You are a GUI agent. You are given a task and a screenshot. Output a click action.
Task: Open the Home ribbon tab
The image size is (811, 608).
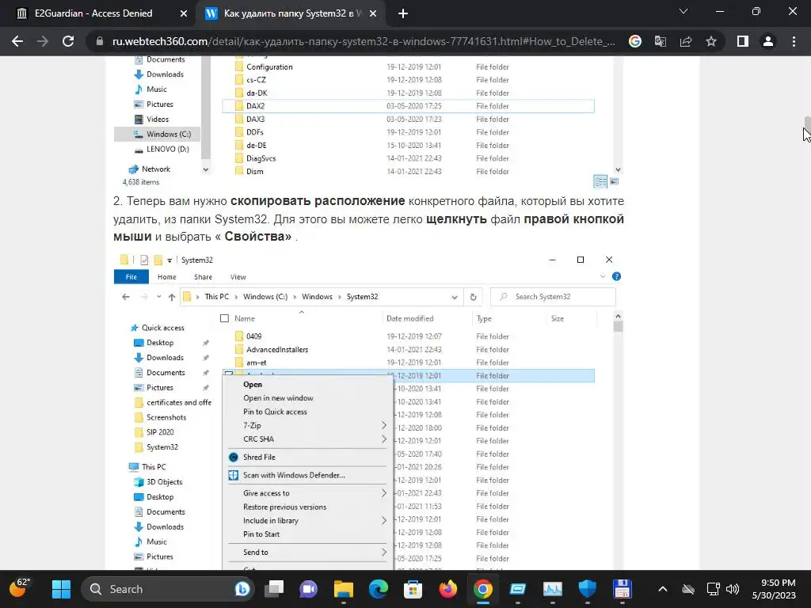(x=166, y=276)
